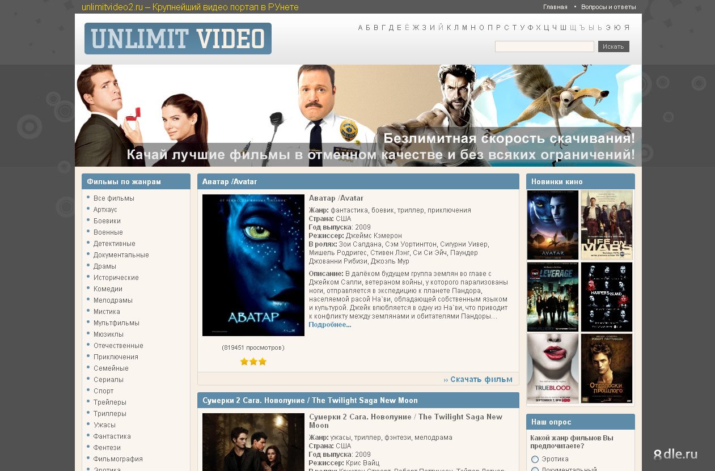Browse the Комедии genre
715x471 pixels.
tap(108, 289)
